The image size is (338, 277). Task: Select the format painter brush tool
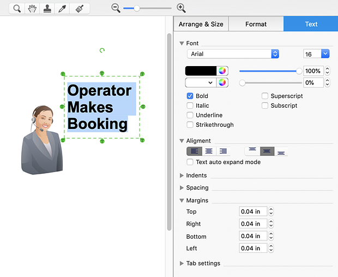[79, 9]
